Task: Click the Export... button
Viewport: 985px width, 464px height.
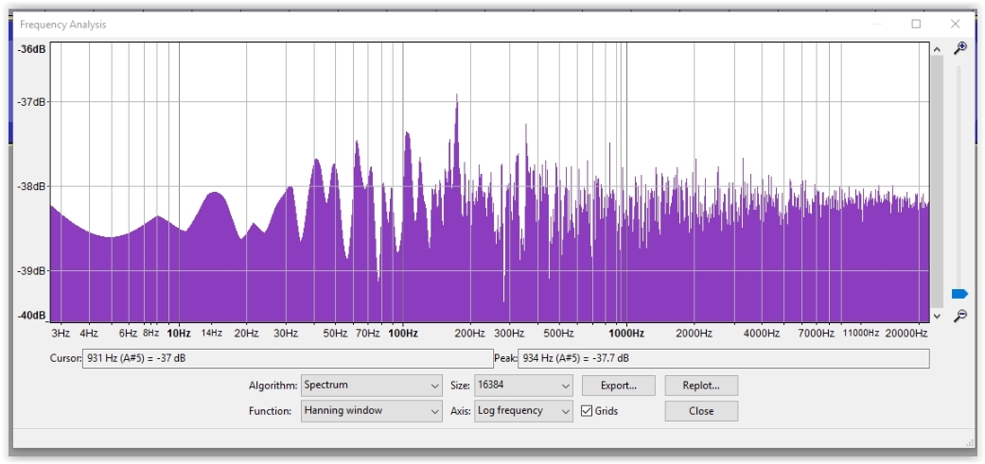Action: (619, 386)
